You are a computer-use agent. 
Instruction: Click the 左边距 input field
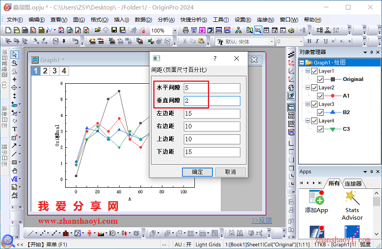tap(212, 114)
